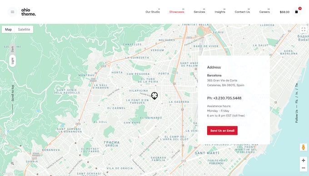
Task: Open the Our Studio menu
Action: tap(153, 12)
